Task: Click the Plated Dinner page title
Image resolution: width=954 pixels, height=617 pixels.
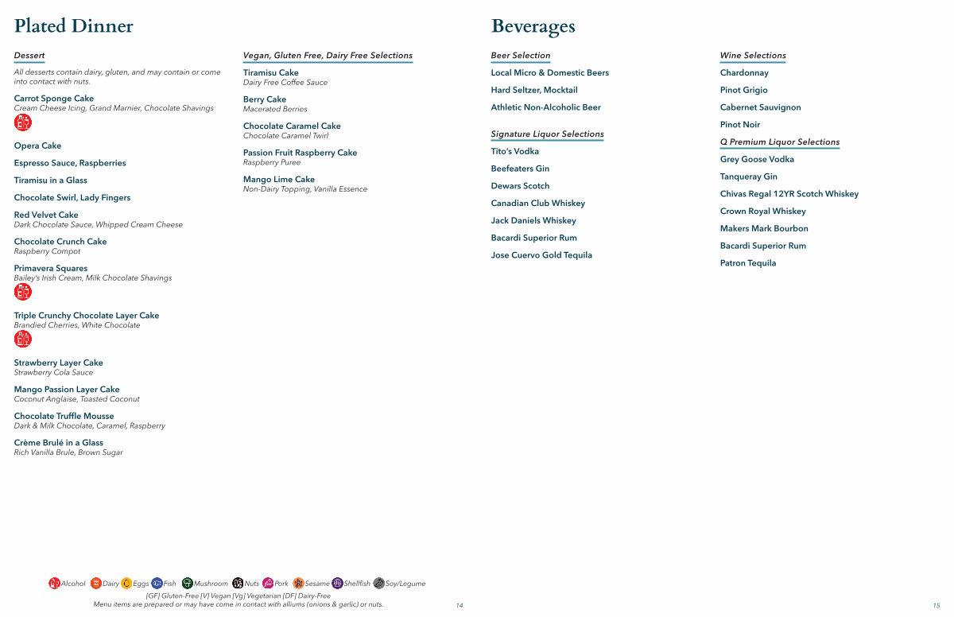Action: [74, 26]
